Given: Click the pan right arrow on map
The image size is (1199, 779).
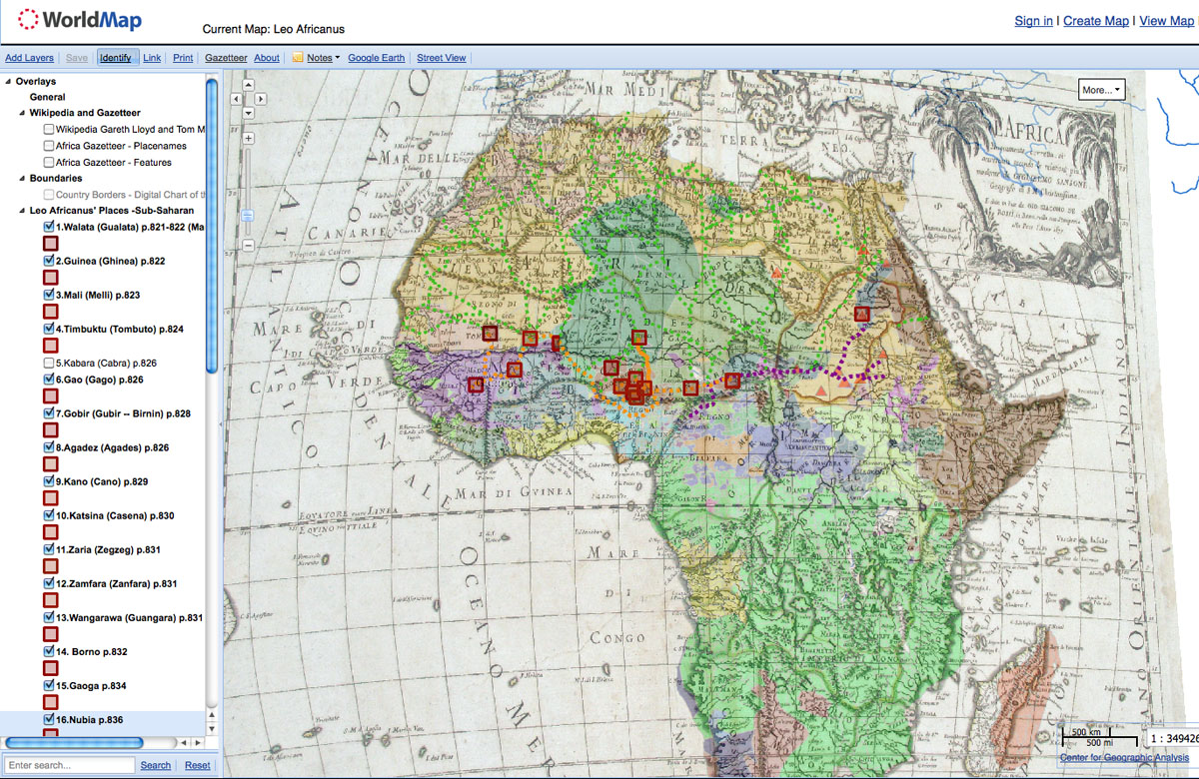Looking at the screenshot, I should click(x=262, y=98).
